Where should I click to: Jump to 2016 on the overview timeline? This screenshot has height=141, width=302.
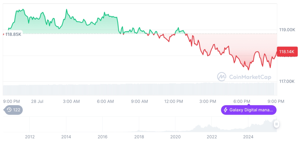point(103,136)
